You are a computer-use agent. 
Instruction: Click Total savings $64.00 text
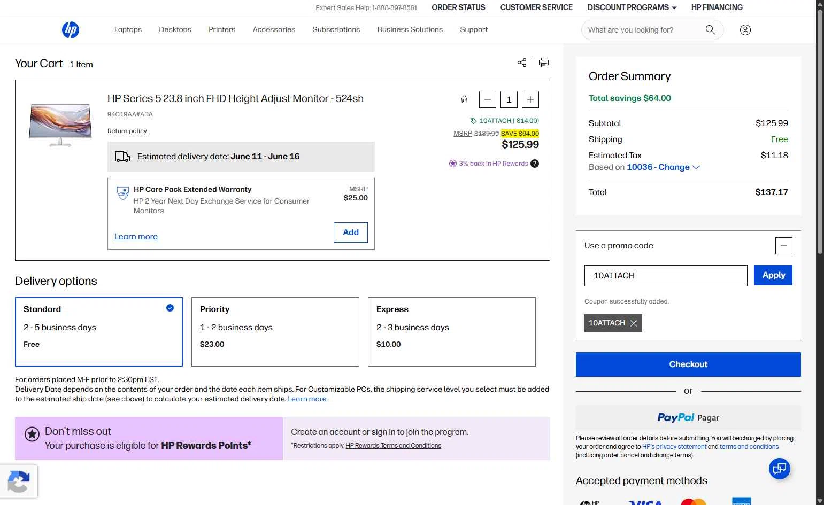coord(630,98)
